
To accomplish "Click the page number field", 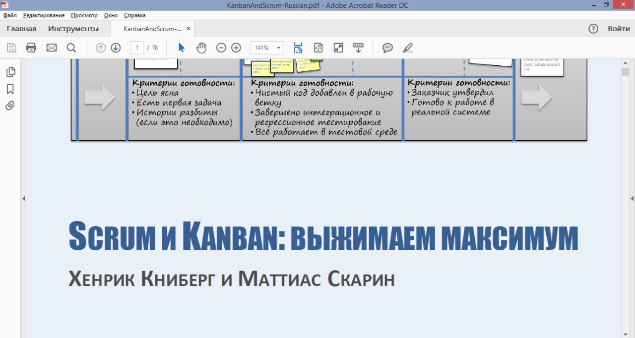I will [x=137, y=48].
